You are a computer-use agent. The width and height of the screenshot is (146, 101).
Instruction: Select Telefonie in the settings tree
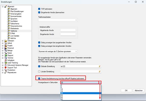(14, 31)
